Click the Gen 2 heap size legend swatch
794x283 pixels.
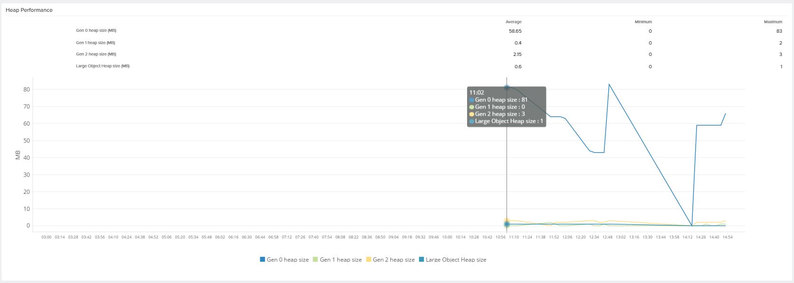(x=368, y=259)
